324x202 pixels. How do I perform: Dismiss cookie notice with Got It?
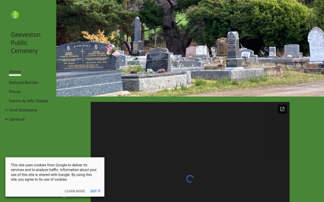tap(96, 191)
